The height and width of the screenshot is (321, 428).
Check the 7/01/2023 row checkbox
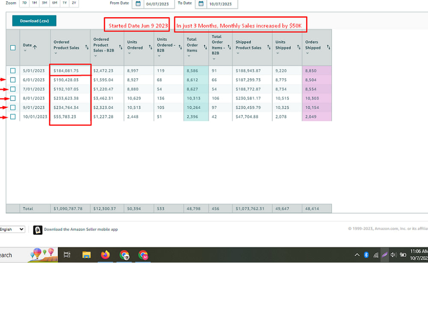click(13, 89)
